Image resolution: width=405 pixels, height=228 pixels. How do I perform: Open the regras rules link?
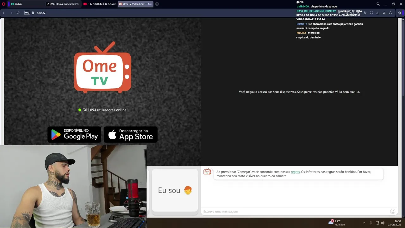pyautogui.click(x=295, y=172)
